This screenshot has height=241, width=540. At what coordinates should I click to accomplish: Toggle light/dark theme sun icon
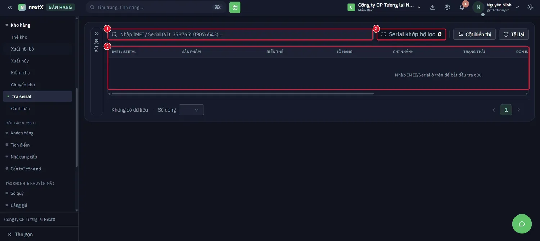(530, 7)
